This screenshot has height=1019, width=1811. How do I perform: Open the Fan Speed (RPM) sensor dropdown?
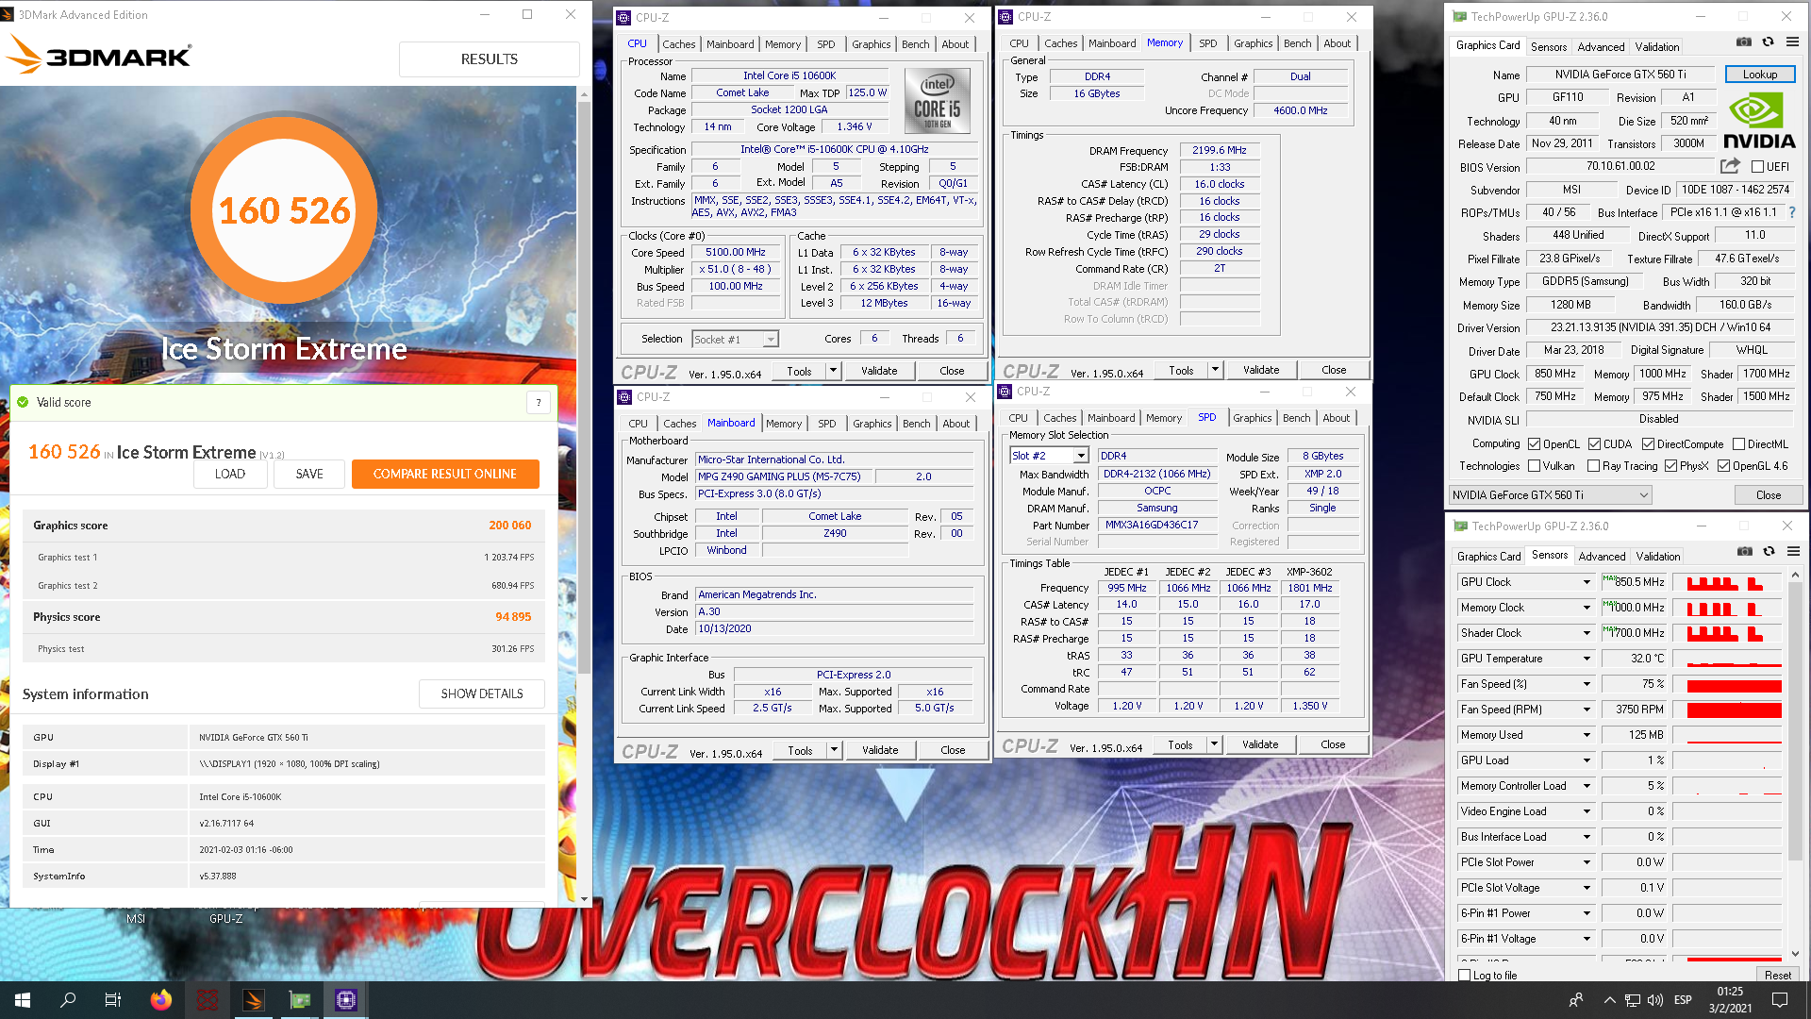[1587, 710]
